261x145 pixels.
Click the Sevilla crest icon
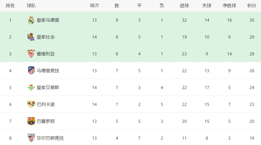tap(31, 54)
